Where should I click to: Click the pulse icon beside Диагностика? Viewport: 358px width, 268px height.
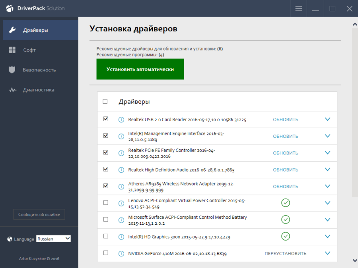tap(12, 90)
